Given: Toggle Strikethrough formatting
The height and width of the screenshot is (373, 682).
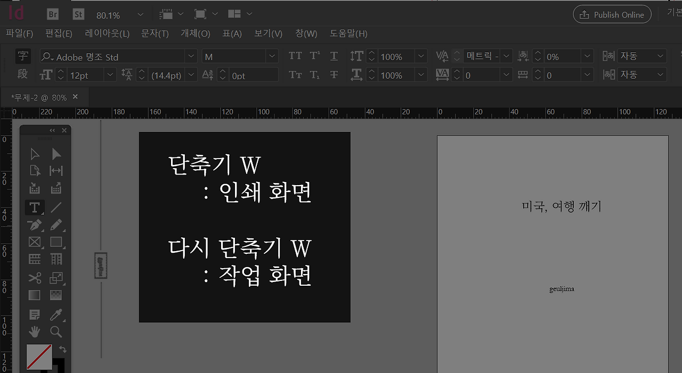Looking at the screenshot, I should [x=334, y=74].
